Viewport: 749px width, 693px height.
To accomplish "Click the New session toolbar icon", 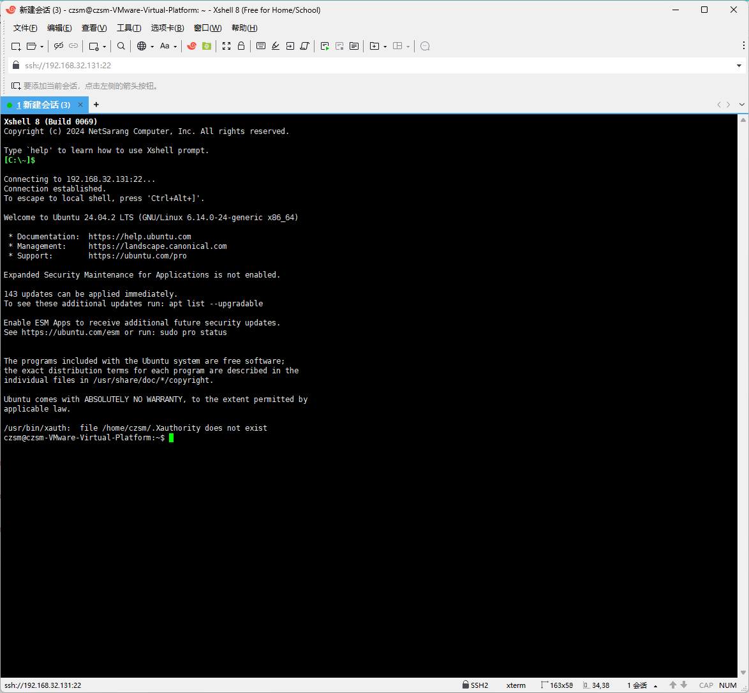I will (16, 47).
